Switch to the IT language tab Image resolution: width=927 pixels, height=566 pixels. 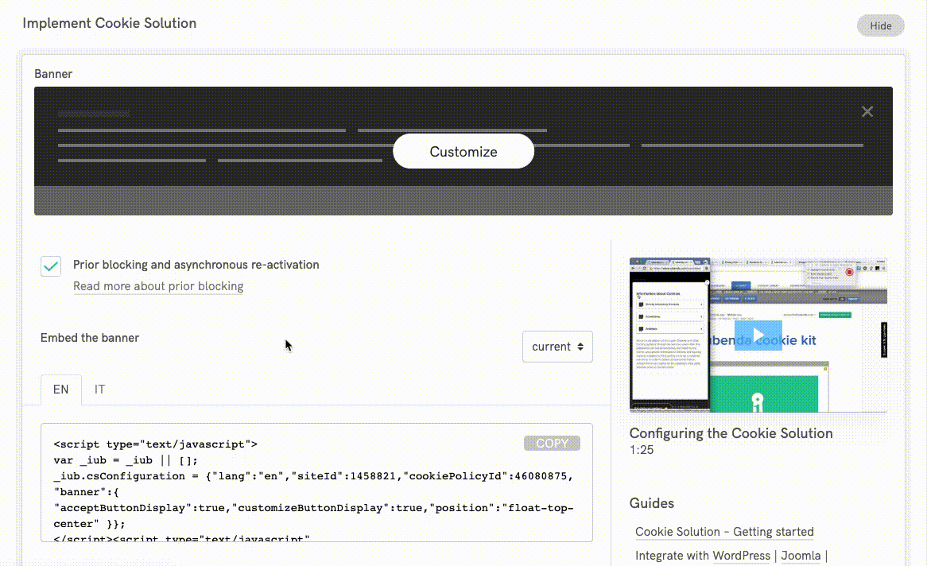pos(99,390)
